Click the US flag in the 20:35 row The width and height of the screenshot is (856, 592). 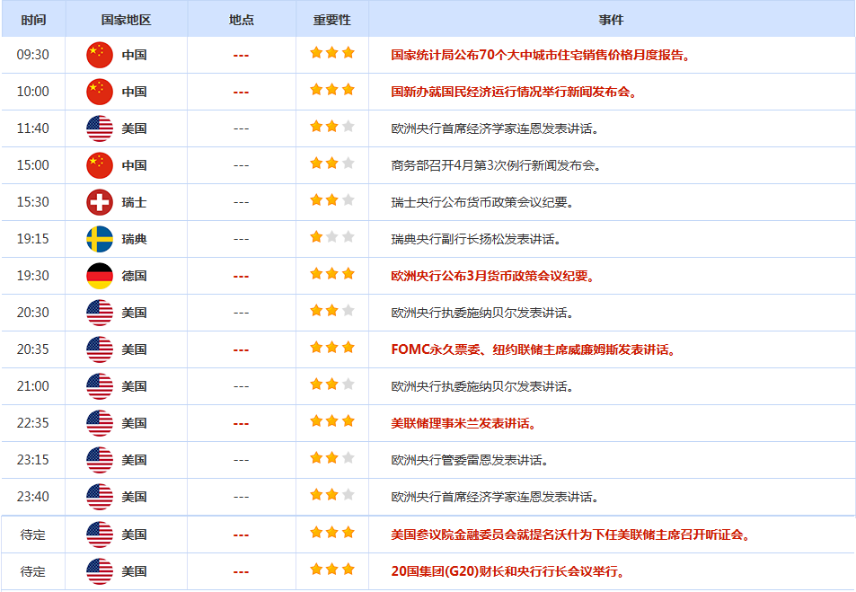(x=100, y=349)
